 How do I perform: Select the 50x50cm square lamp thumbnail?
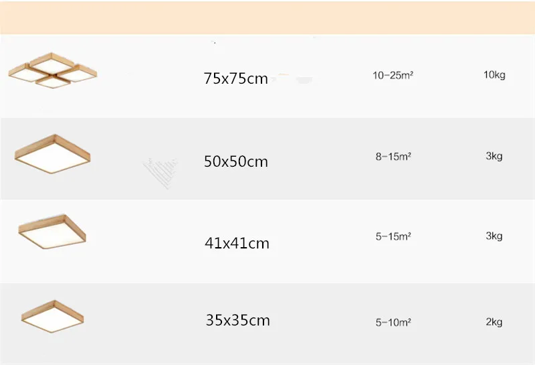coord(53,154)
